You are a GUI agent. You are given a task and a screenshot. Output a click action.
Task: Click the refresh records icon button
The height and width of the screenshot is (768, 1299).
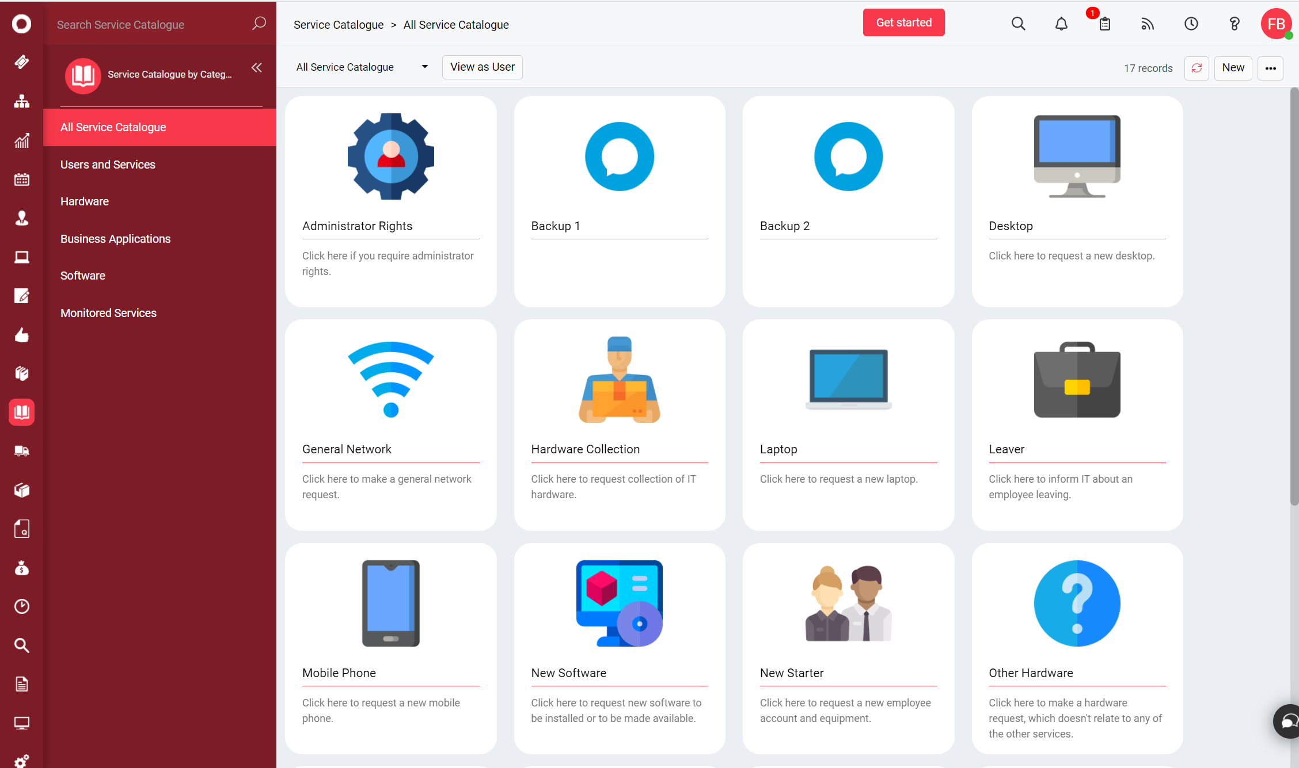click(1197, 68)
